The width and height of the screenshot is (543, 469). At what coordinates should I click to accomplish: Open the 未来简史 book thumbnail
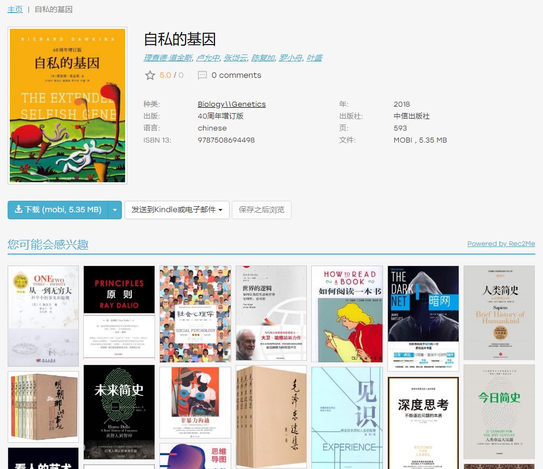pos(119,412)
